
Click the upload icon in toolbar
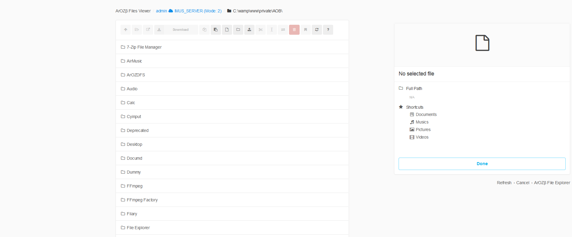coord(249,30)
